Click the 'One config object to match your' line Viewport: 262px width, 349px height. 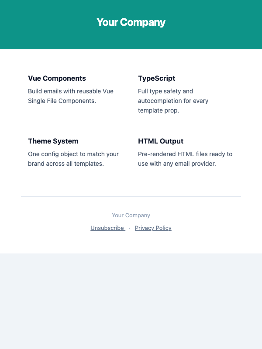[x=73, y=154]
